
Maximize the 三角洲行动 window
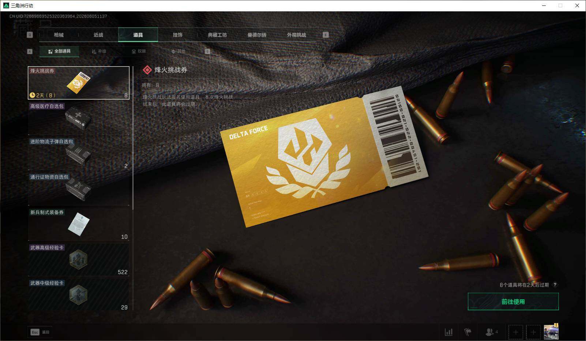560,5
